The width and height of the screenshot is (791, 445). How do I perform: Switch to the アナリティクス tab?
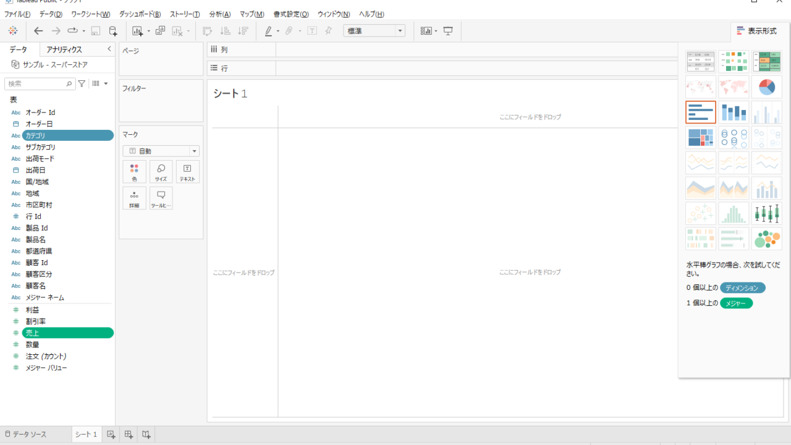tap(64, 49)
